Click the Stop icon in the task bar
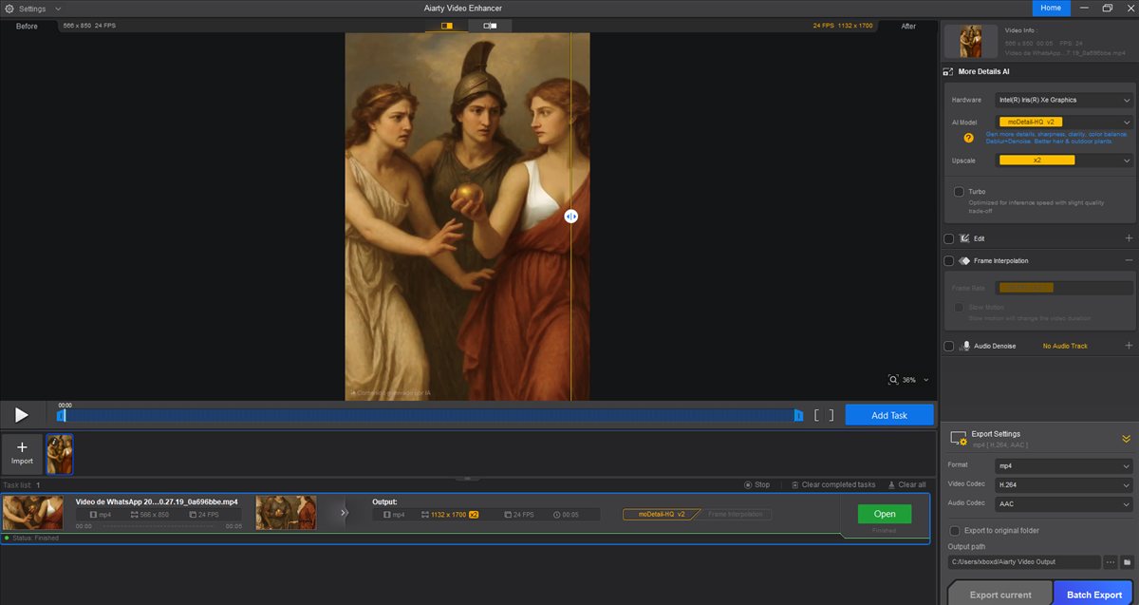The image size is (1139, 605). (747, 484)
